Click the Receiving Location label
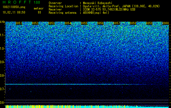Viewport: 171px width, 108px height. coord(63,6)
